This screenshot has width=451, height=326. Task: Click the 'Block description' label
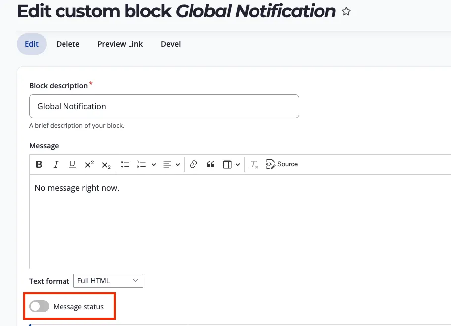[59, 86]
